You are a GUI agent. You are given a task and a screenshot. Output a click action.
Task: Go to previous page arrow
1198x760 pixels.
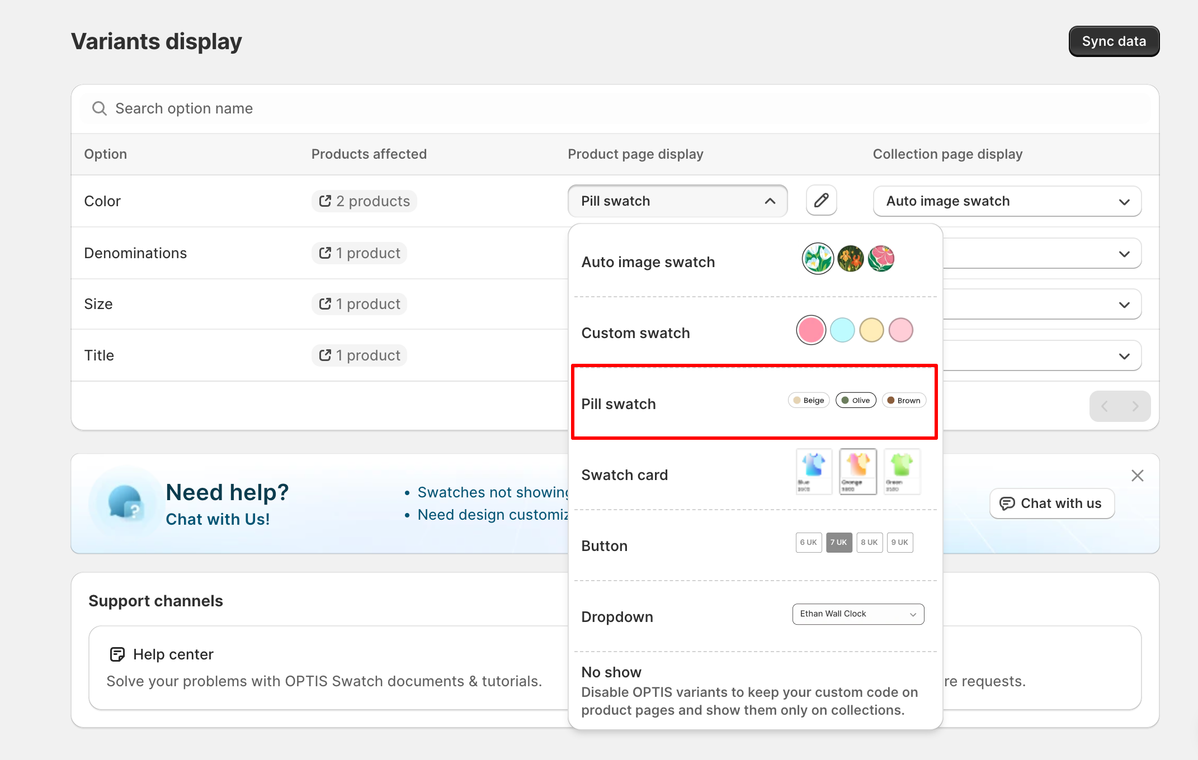pyautogui.click(x=1105, y=406)
